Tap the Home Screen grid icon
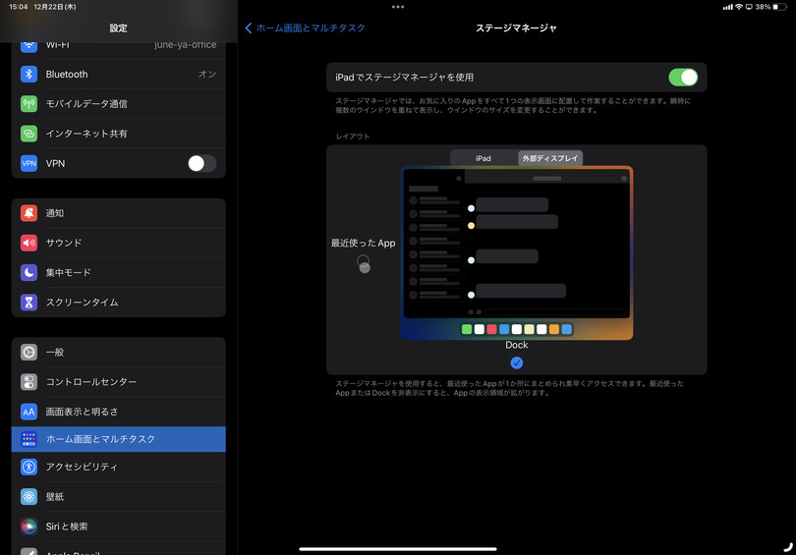Screen dimensions: 796x555 pyautogui.click(x=28, y=439)
